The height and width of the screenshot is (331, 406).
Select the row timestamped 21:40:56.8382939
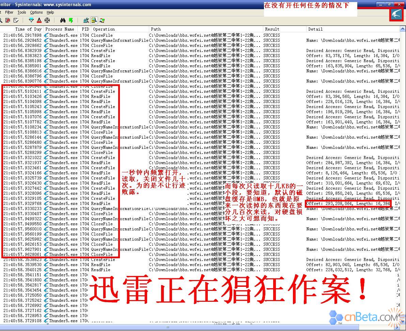point(200,51)
